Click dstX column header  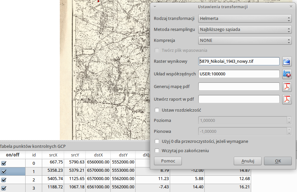coord(98,155)
